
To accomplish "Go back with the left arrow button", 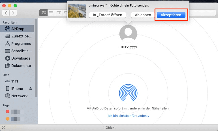I will coord(6,13).
